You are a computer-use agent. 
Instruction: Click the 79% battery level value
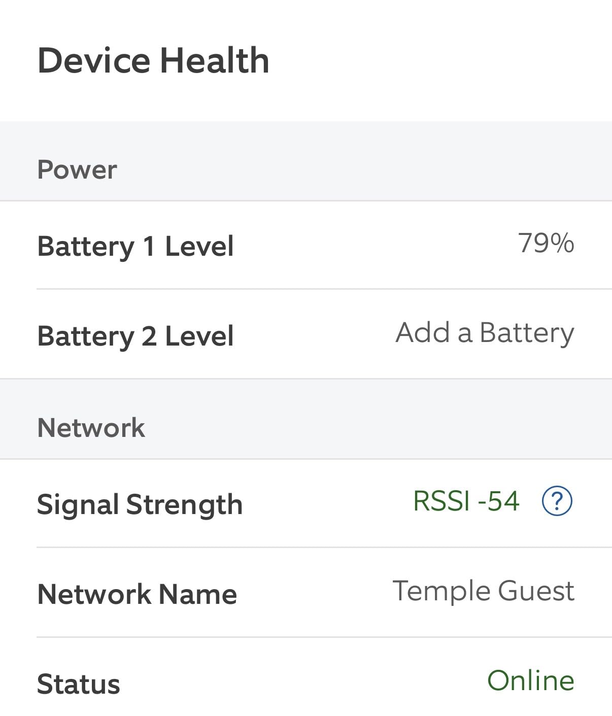point(546,243)
